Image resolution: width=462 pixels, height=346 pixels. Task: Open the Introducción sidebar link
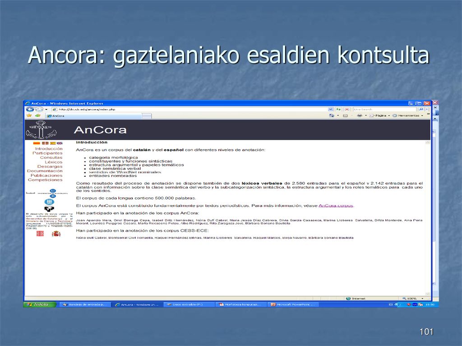click(x=49, y=149)
